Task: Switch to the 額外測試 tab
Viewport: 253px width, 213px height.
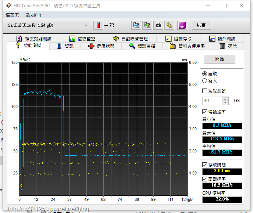Action: pyautogui.click(x=222, y=39)
